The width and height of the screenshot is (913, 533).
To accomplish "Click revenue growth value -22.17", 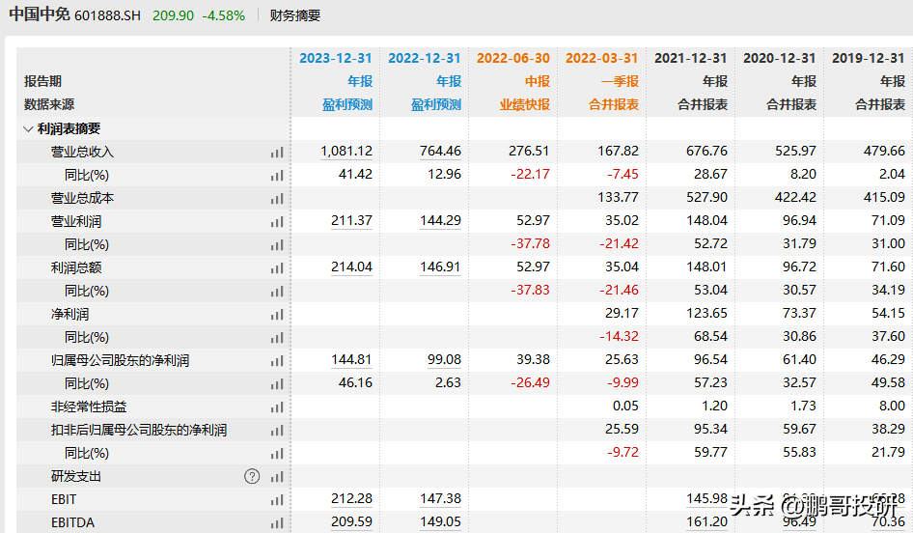I will [x=530, y=174].
